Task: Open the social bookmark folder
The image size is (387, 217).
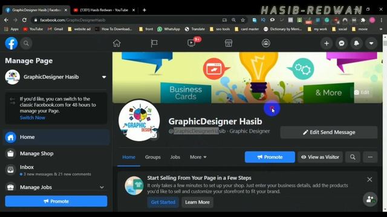Action: point(340,29)
